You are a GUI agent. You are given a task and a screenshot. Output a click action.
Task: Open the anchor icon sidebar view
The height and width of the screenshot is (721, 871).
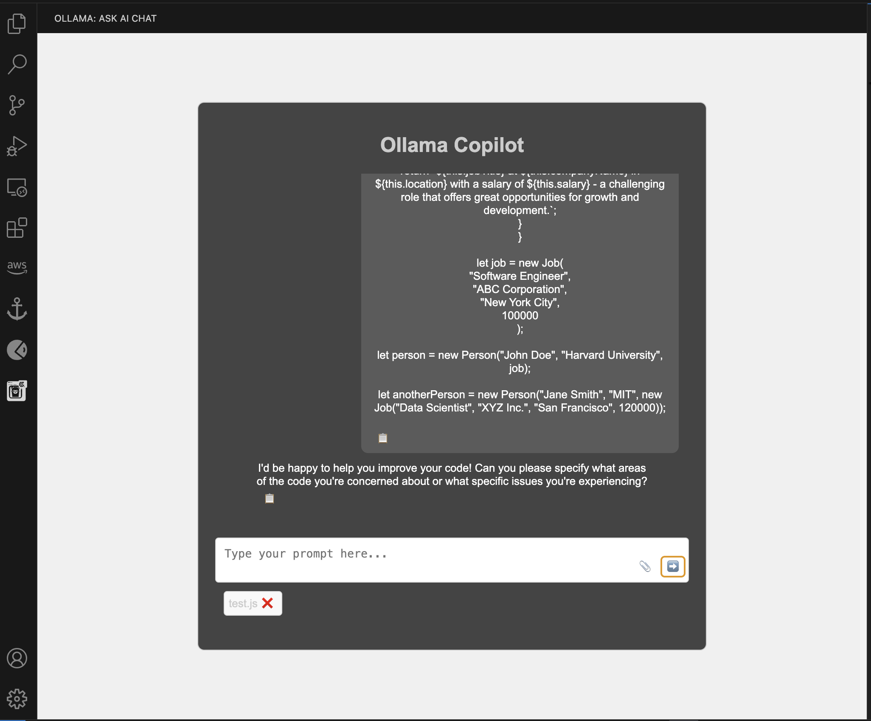(17, 309)
